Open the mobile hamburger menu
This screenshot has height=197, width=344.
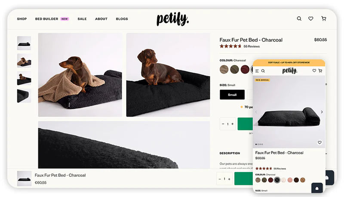point(257,71)
